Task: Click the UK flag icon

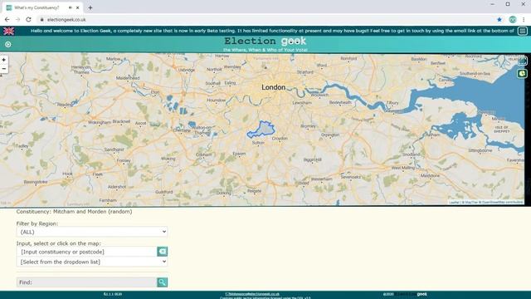Action: point(9,31)
